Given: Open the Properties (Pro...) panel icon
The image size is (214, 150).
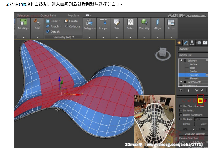Looking at the screenshot, I should tap(171, 22).
